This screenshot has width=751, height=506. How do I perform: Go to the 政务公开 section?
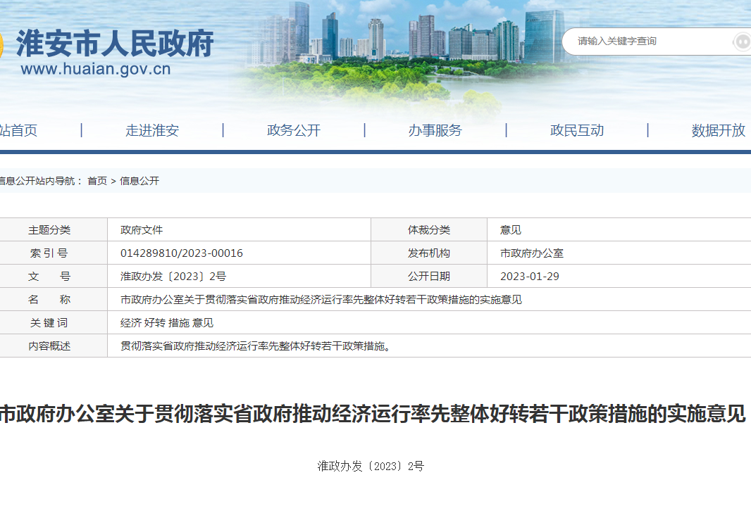294,130
